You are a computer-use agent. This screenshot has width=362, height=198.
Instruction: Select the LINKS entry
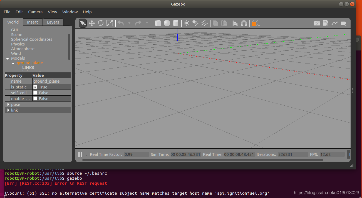(x=28, y=68)
